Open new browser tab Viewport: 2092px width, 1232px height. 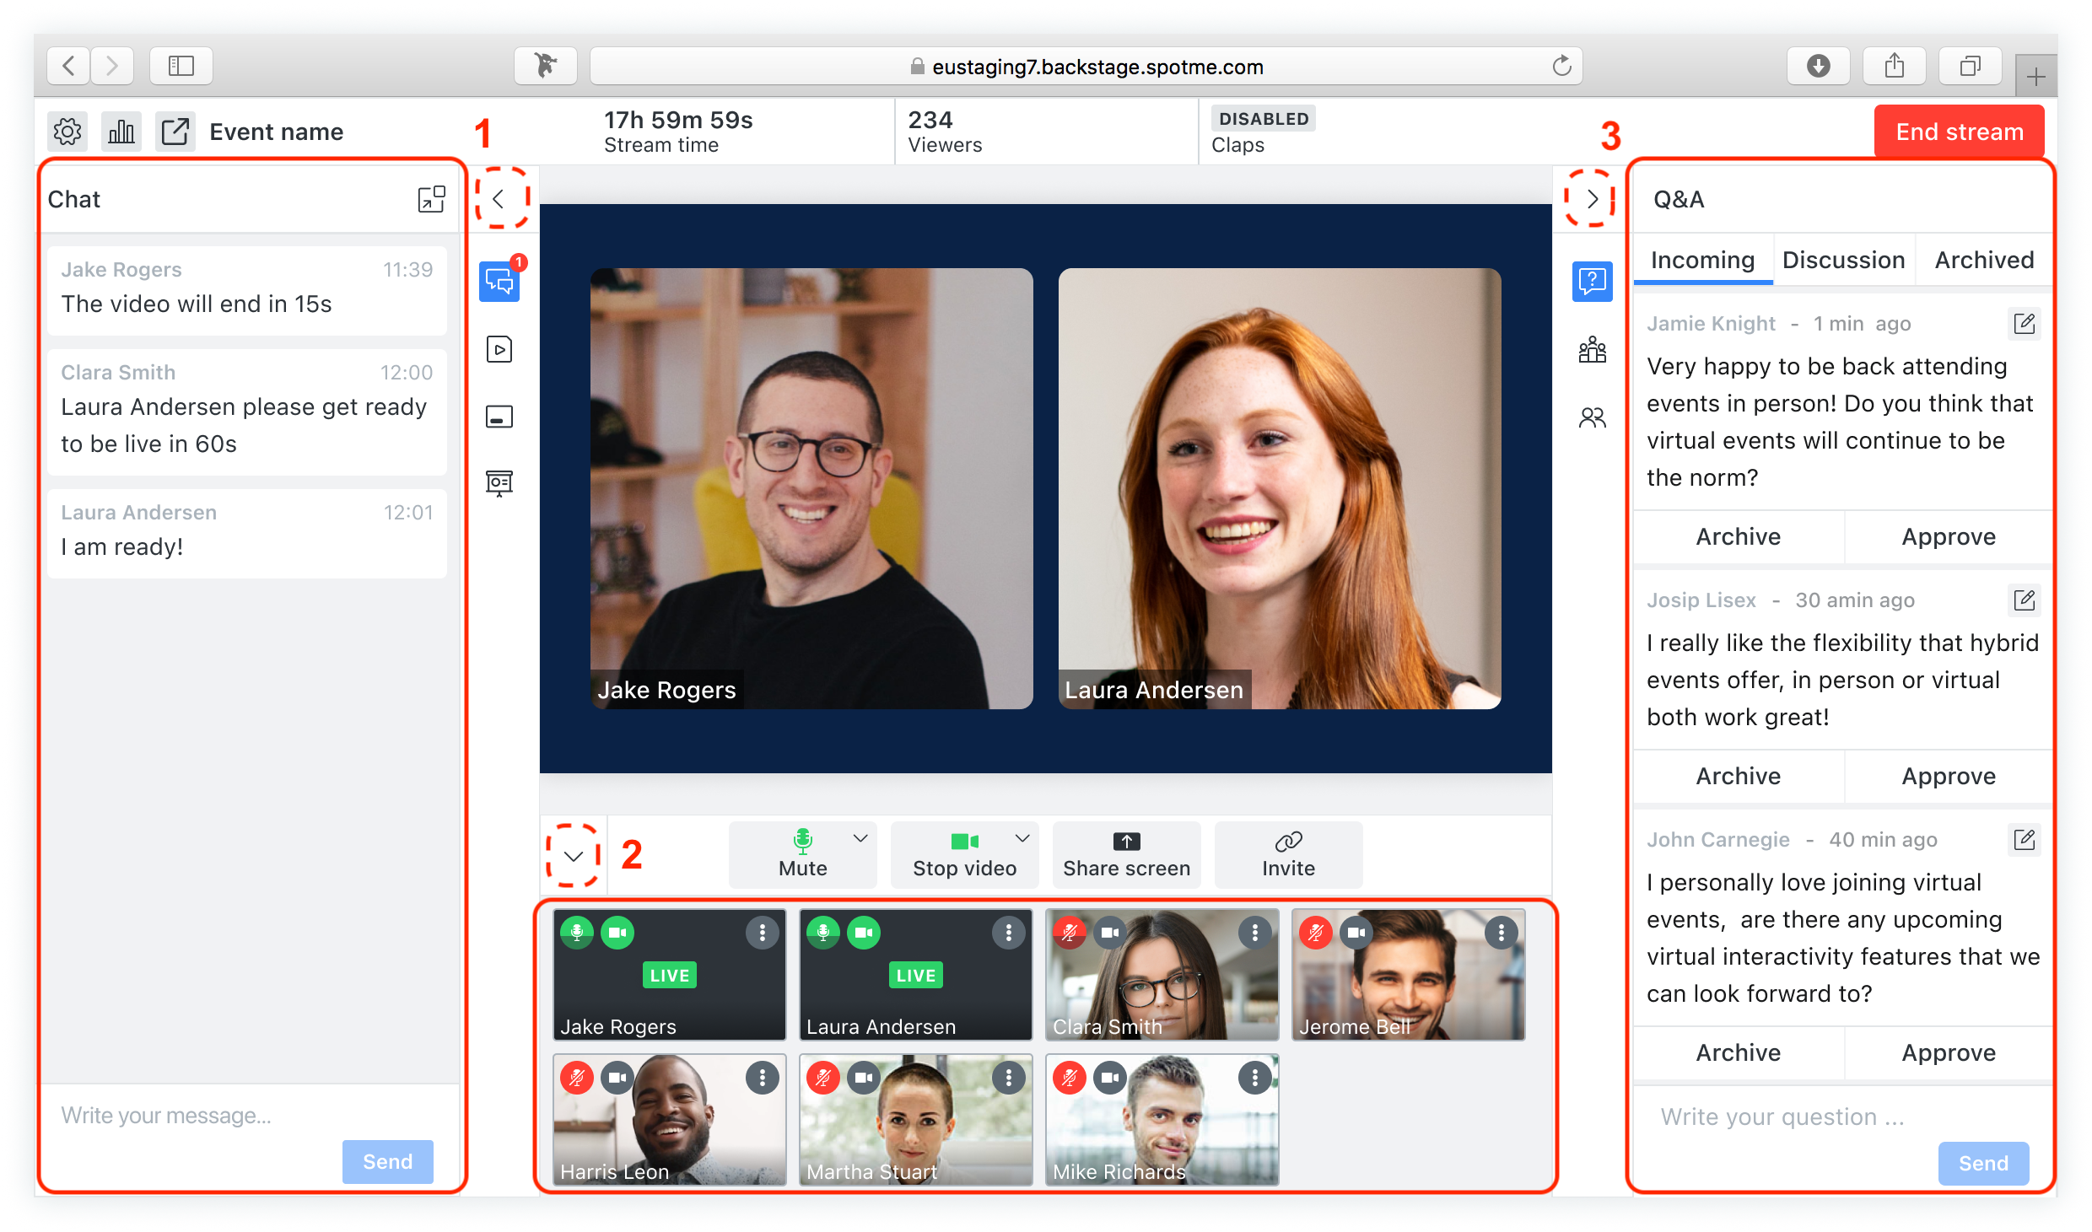pos(2035,78)
